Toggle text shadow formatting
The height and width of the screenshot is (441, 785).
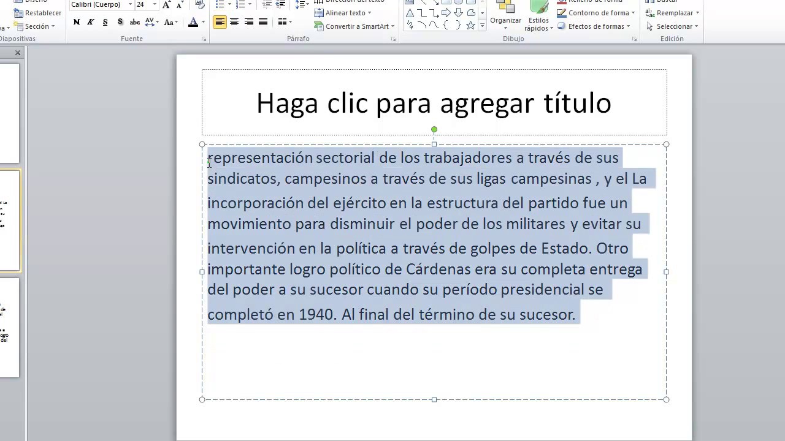(120, 22)
